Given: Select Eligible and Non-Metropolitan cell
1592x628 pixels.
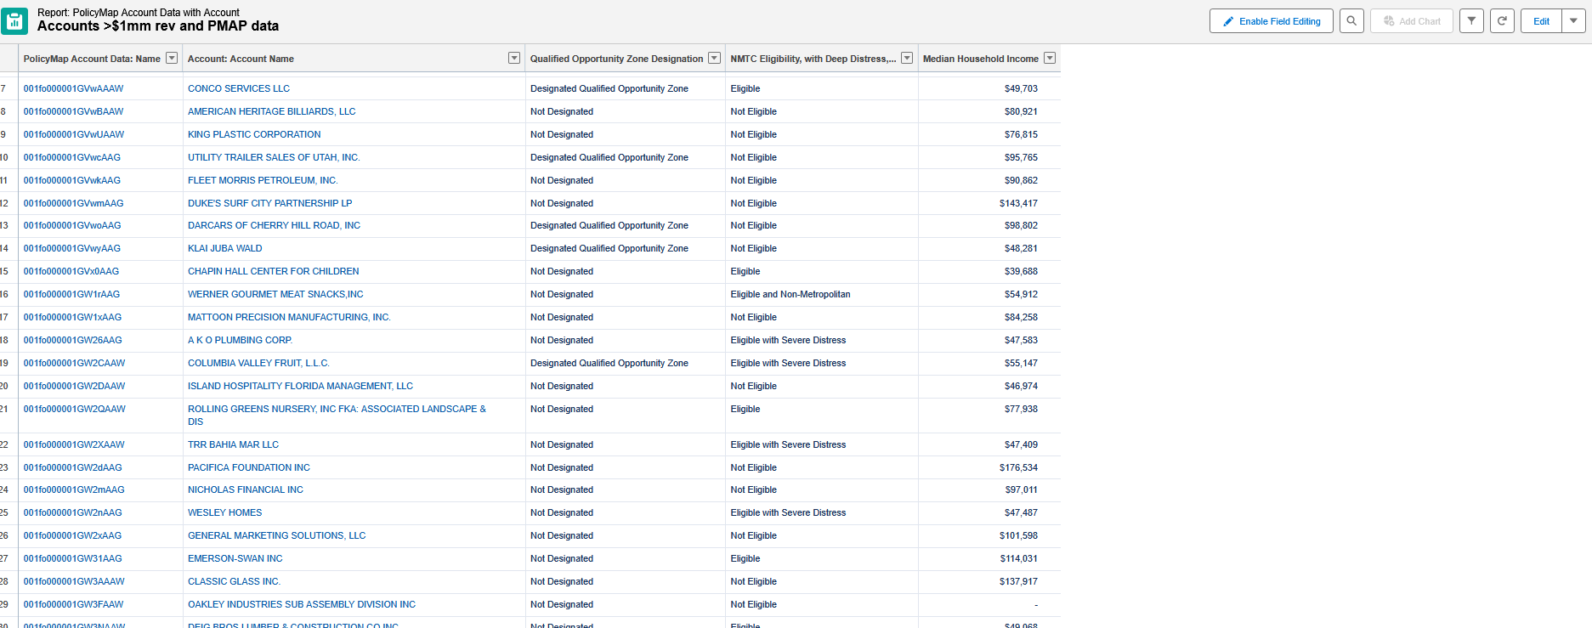Looking at the screenshot, I should coord(790,294).
